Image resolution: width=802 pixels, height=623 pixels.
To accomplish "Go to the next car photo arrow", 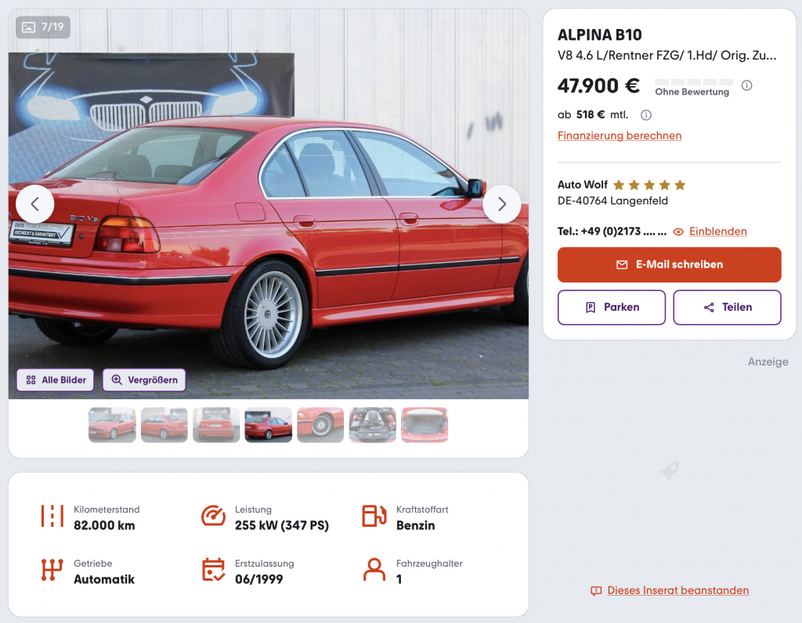I will (502, 204).
